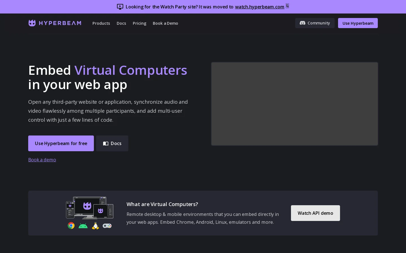Click the gray video preview panel
Image resolution: width=406 pixels, height=253 pixels.
(x=295, y=104)
